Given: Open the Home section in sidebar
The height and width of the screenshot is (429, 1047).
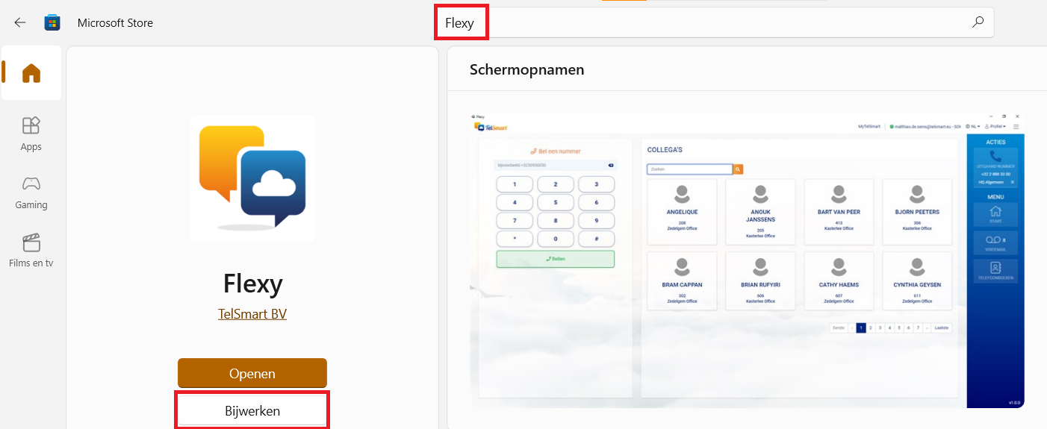Looking at the screenshot, I should click(31, 73).
